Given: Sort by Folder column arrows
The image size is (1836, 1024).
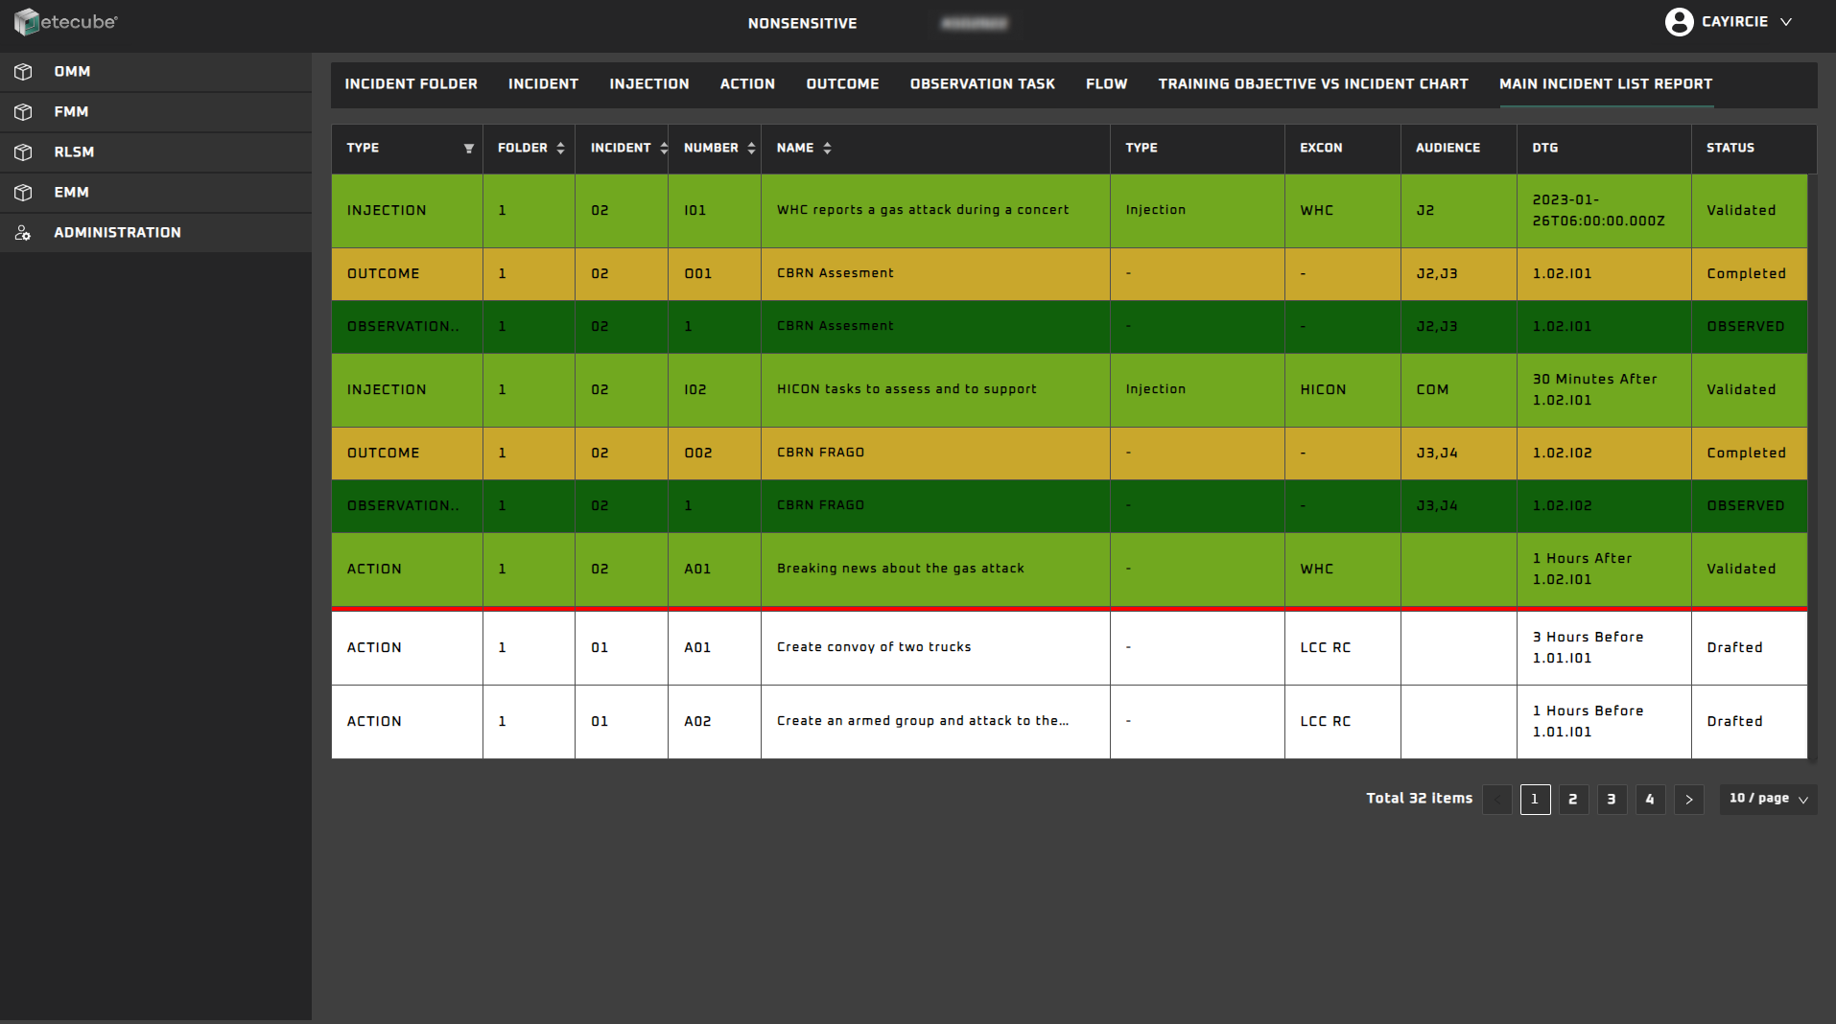Looking at the screenshot, I should (560, 149).
